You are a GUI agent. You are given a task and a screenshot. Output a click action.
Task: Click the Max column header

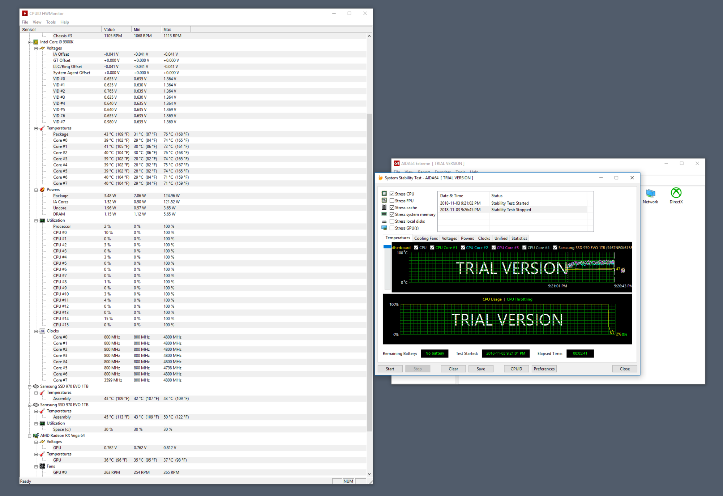[175, 30]
